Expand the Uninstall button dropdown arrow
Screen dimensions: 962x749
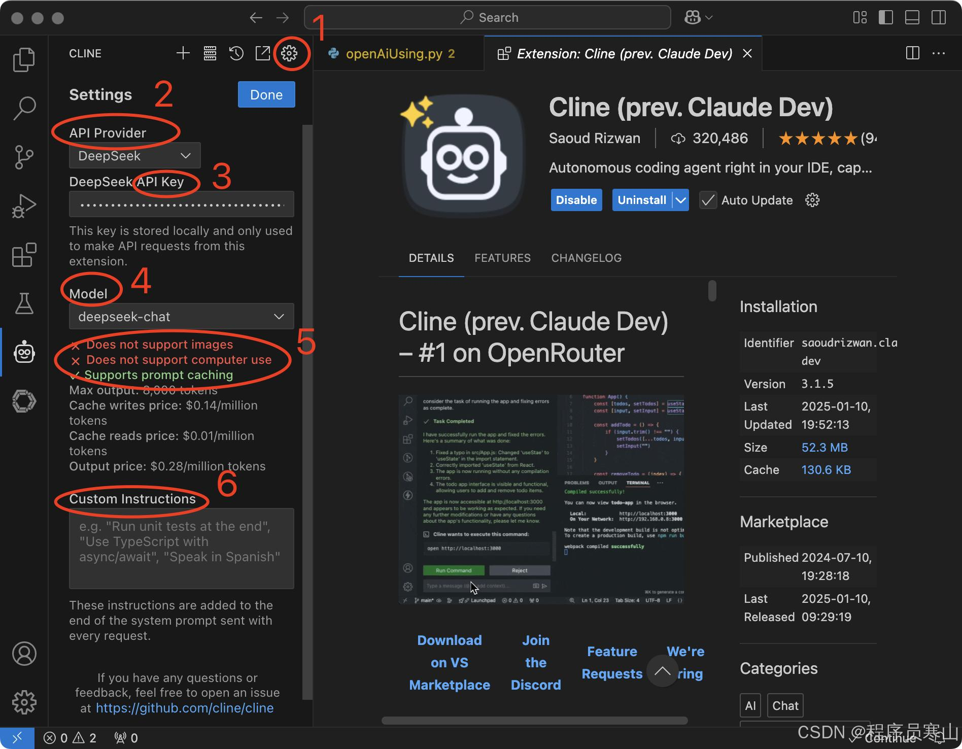click(x=680, y=200)
